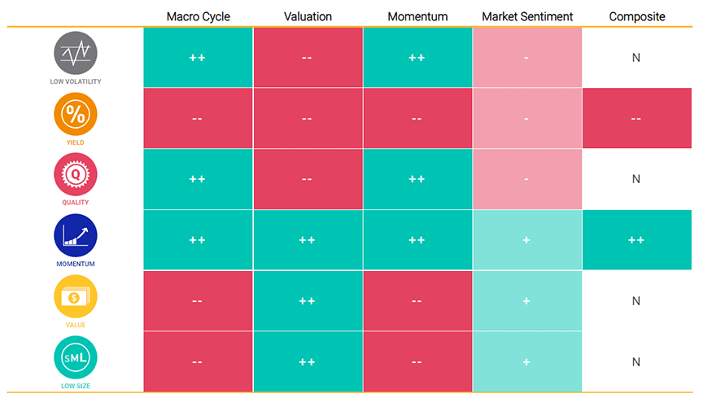The height and width of the screenshot is (407, 708).
Task: Click Momentum Composite teal cell
Action: tap(636, 240)
